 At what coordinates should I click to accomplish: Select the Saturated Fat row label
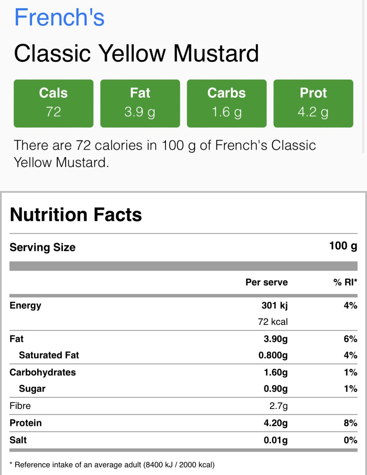click(x=49, y=355)
